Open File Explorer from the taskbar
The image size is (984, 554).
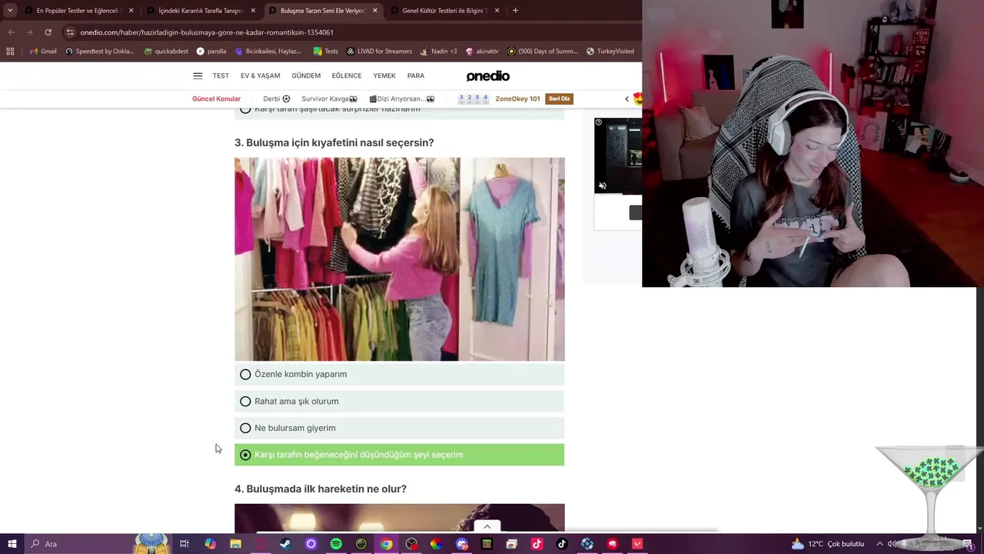(x=235, y=544)
